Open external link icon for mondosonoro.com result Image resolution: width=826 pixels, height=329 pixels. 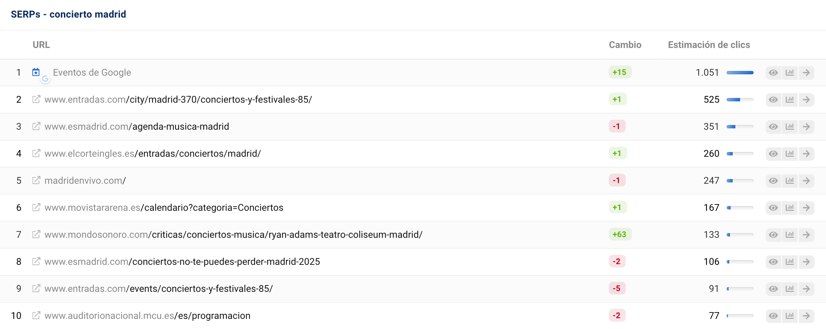click(36, 234)
